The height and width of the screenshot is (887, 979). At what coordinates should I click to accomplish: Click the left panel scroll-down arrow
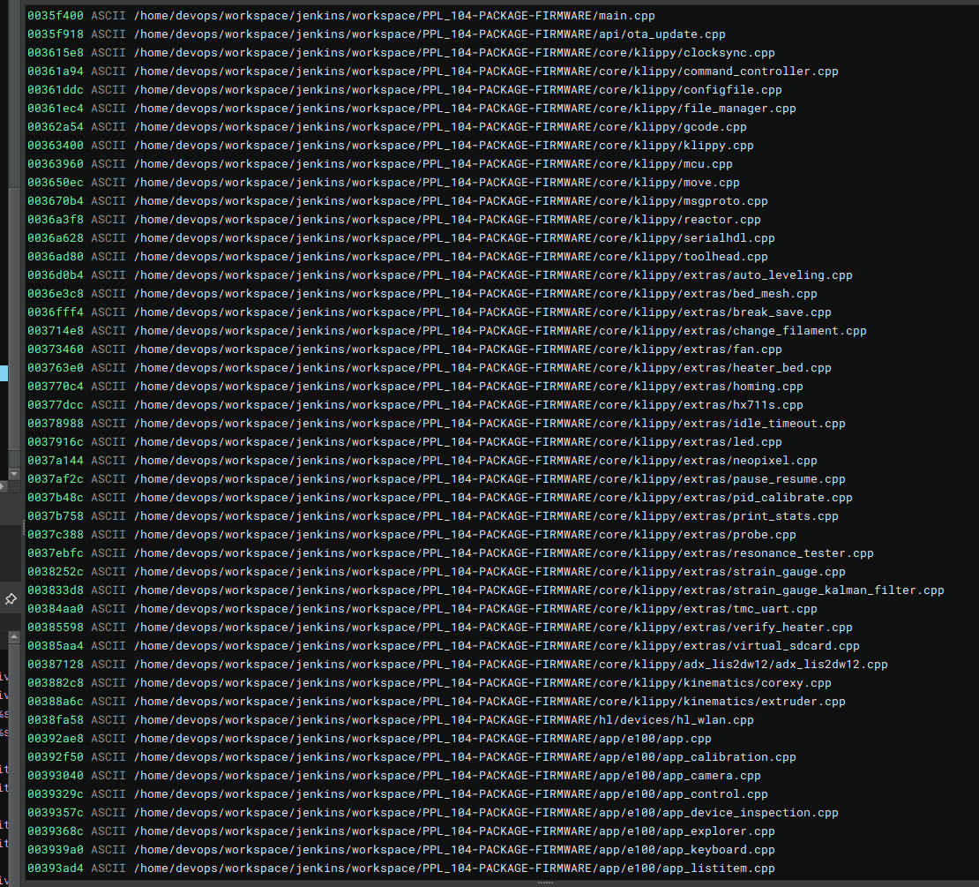(13, 474)
